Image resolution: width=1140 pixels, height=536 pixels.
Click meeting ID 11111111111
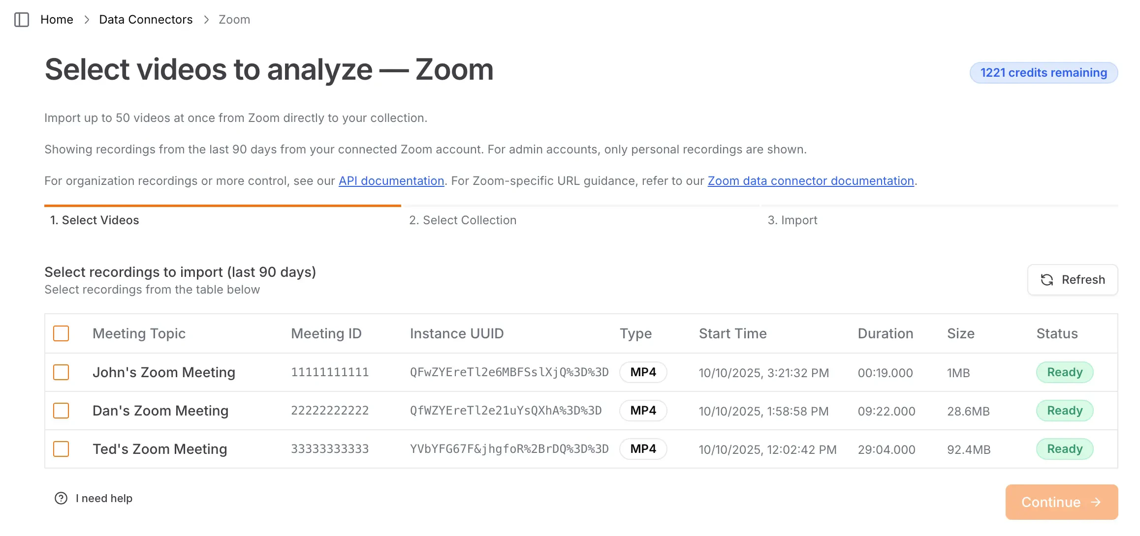point(330,372)
